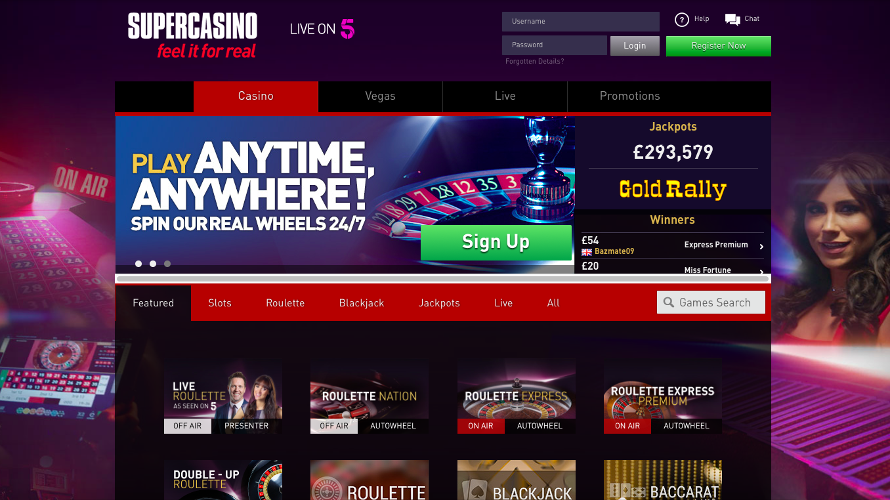Screen dimensions: 890x500
Task: Click the SuperCasino logo
Action: 192,35
